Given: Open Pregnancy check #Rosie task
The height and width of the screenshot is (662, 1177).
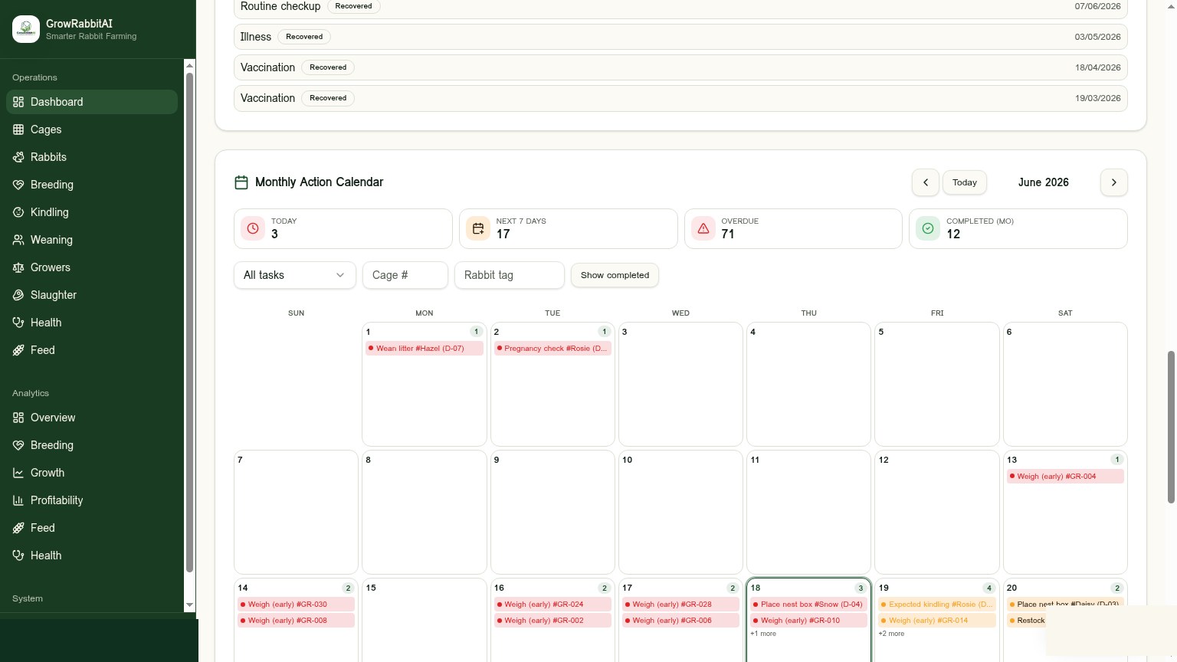Looking at the screenshot, I should (x=552, y=348).
